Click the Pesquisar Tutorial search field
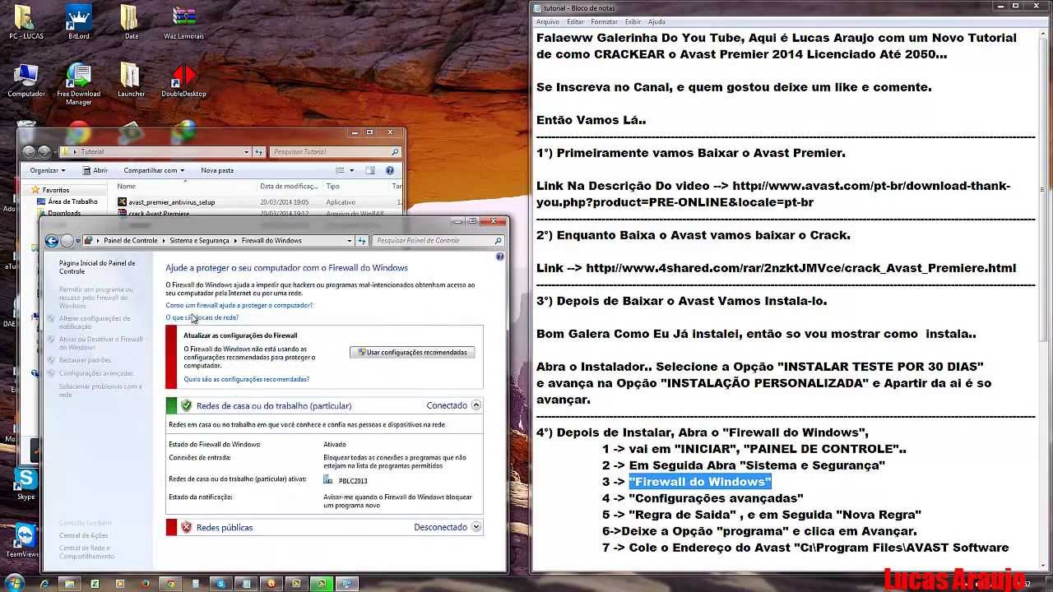 pyautogui.click(x=336, y=151)
